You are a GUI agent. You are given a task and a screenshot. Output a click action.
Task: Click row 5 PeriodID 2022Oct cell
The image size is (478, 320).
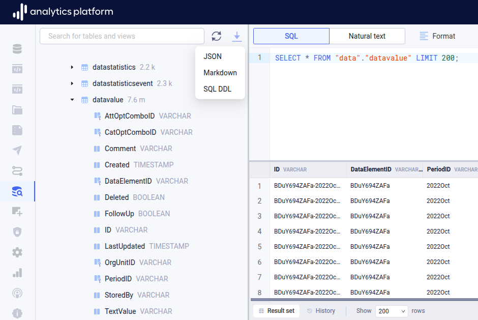click(x=438, y=246)
